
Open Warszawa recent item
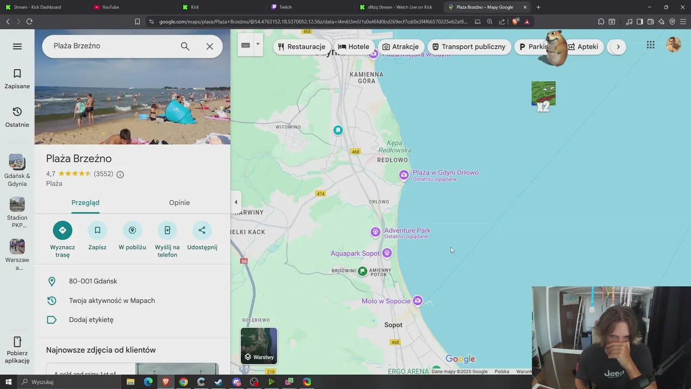click(17, 255)
